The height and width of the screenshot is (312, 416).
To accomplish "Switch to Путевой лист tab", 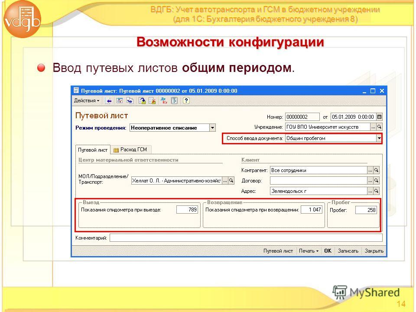I will tap(93, 150).
